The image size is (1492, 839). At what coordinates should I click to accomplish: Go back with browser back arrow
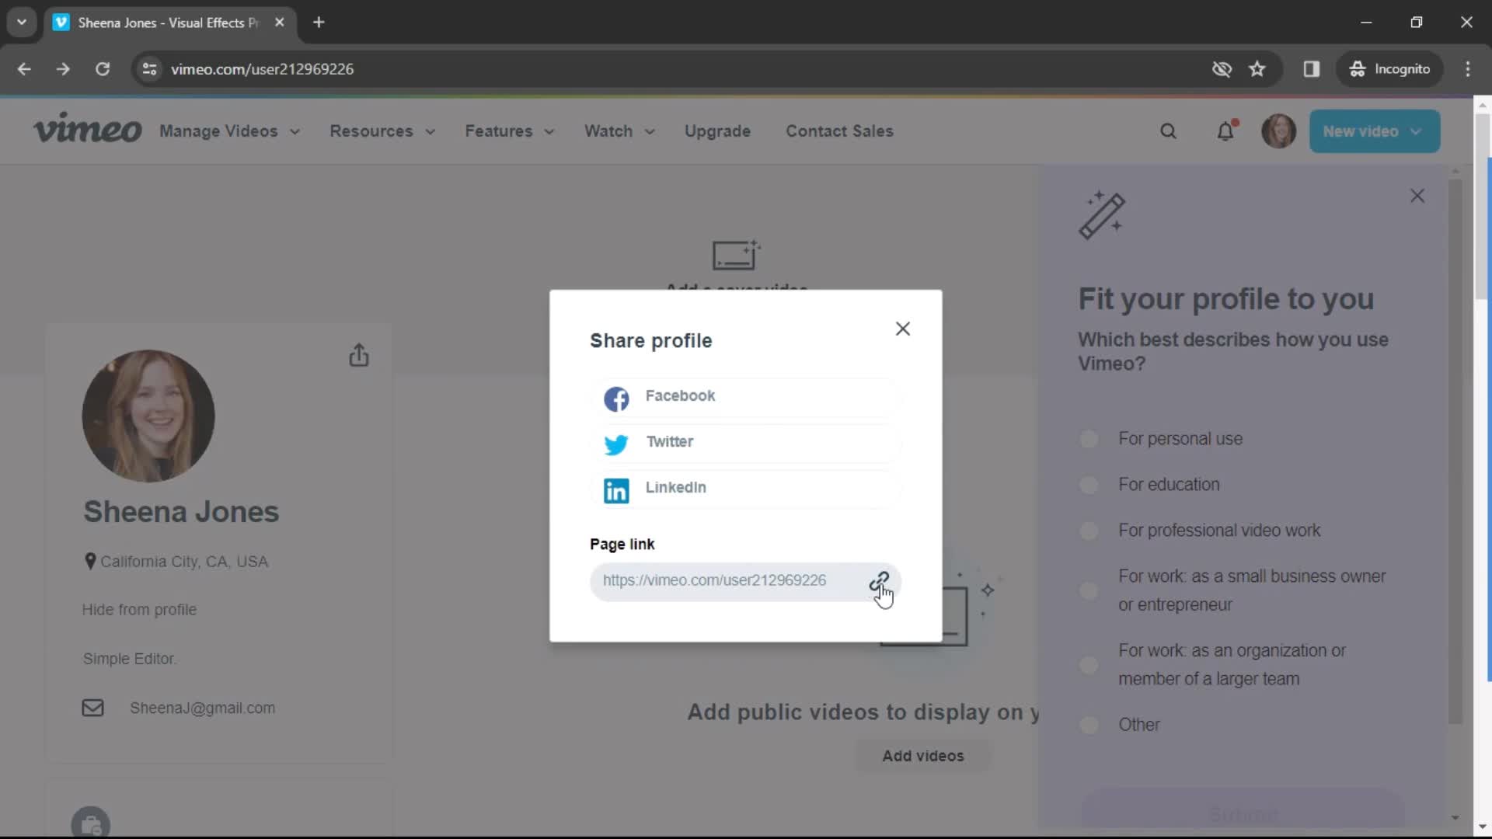[x=24, y=69]
